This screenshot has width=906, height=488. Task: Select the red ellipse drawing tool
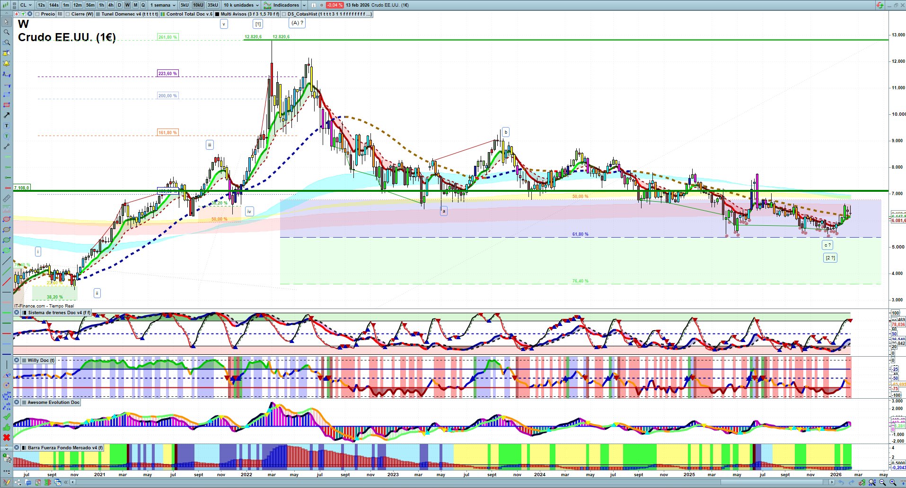pos(7,219)
